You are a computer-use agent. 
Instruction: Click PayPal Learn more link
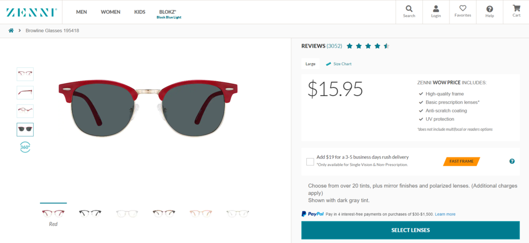(445, 214)
